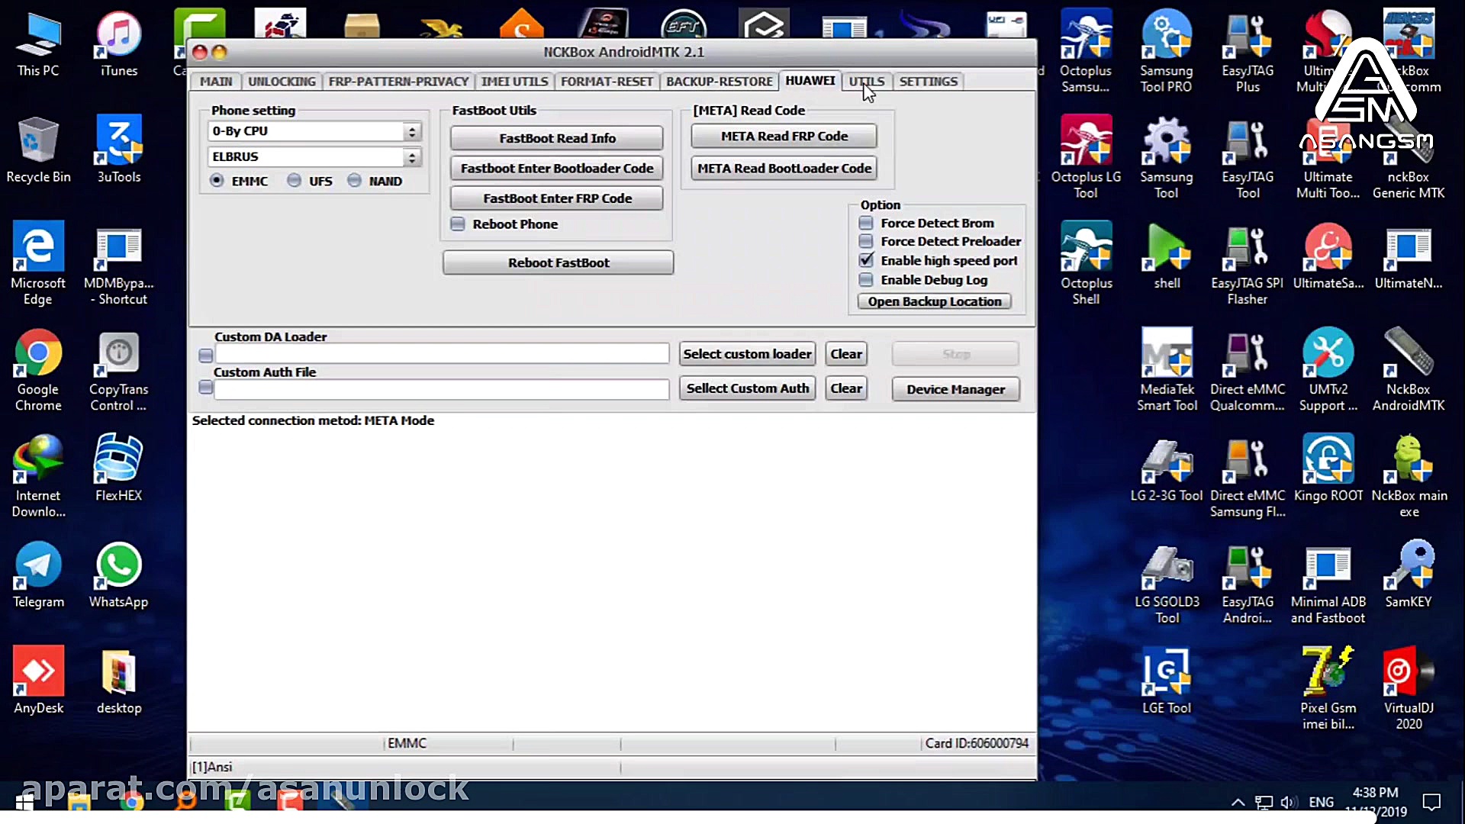
Task: Switch to the FORMAT-RESET tab
Action: 607,82
